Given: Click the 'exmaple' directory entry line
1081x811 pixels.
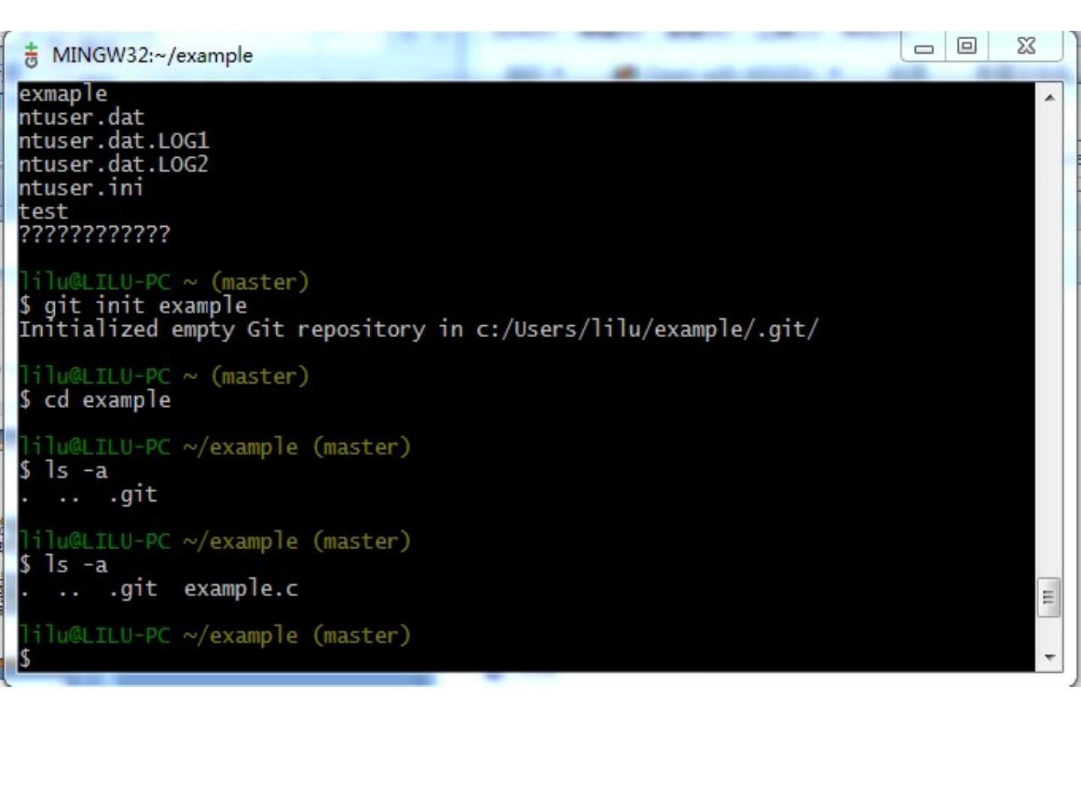Looking at the screenshot, I should click(63, 94).
